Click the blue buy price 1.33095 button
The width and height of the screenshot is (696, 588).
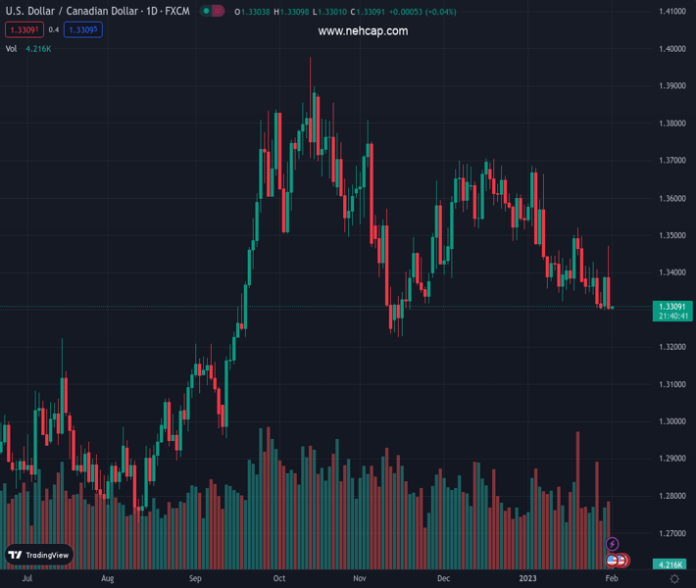83,30
